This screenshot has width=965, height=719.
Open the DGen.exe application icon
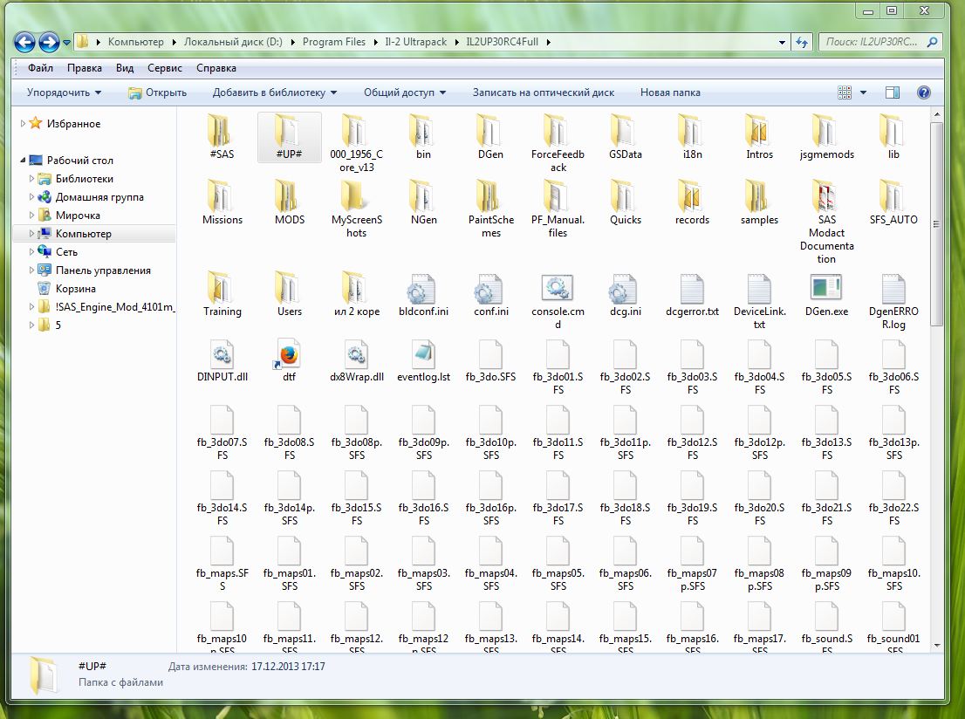click(825, 289)
